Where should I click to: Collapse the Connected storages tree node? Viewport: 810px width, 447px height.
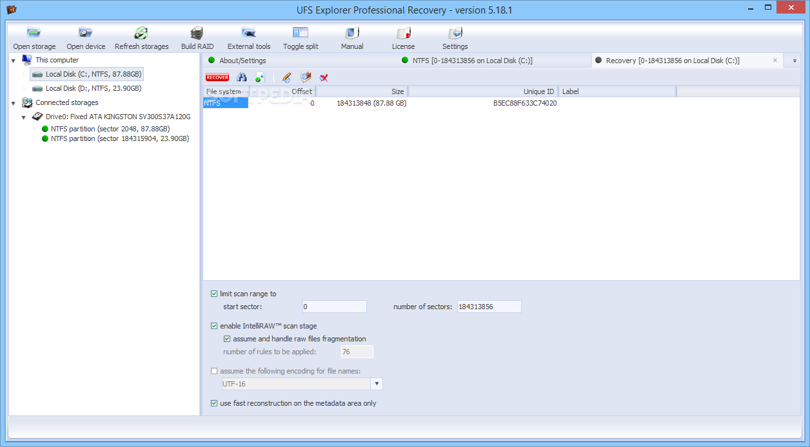point(14,103)
